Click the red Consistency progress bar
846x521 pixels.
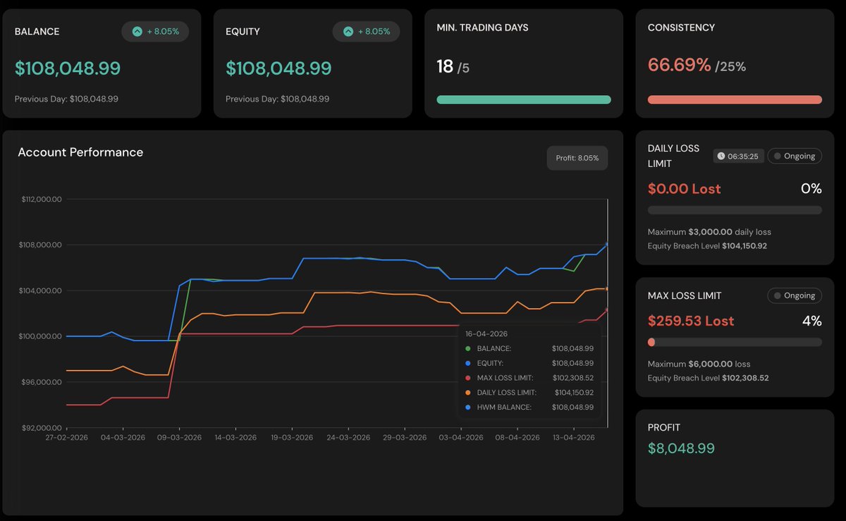[x=735, y=99]
